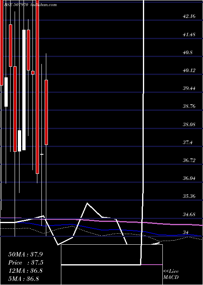Click the 40.12 price axis label
Image resolution: width=203 pixels, height=285 pixels.
point(189,70)
